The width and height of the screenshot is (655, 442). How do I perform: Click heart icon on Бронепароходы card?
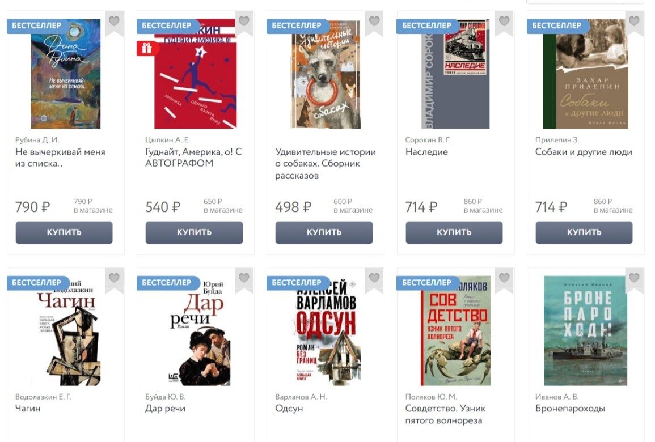coord(634,278)
